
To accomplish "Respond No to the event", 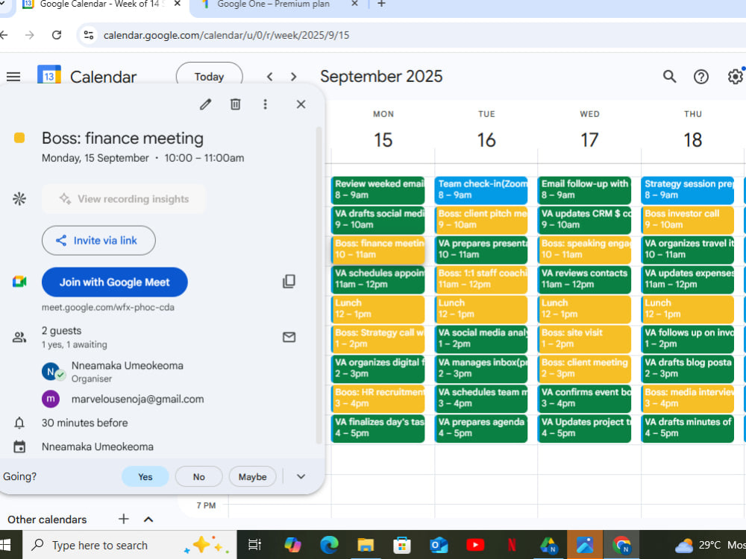I will click(x=199, y=476).
